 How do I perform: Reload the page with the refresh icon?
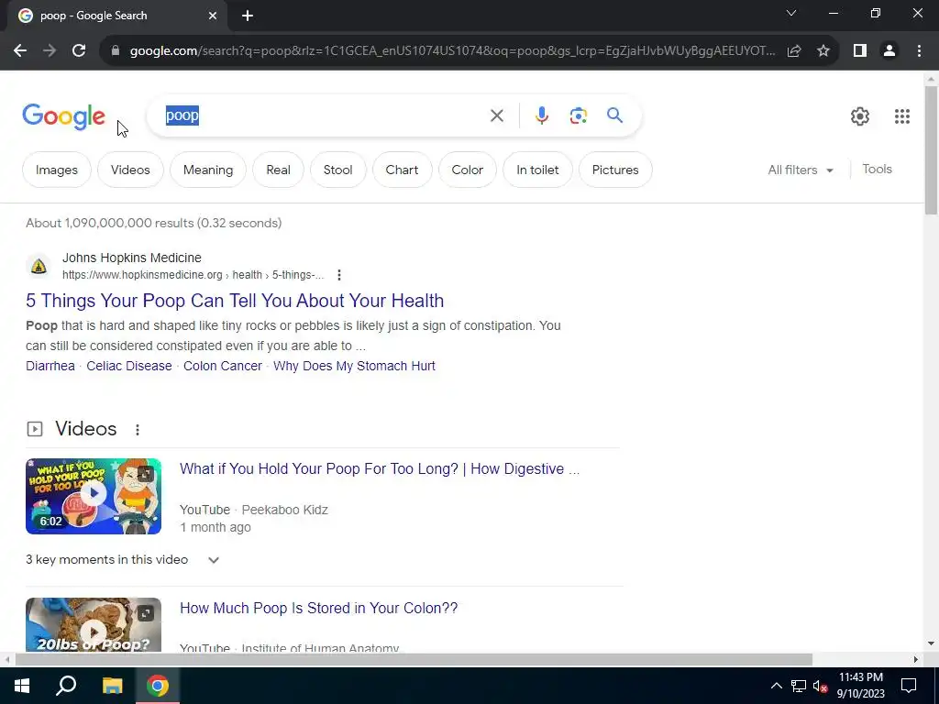(79, 51)
